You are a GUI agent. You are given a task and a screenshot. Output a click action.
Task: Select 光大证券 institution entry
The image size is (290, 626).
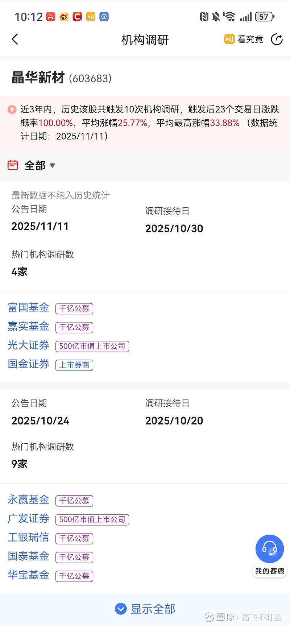pos(29,345)
